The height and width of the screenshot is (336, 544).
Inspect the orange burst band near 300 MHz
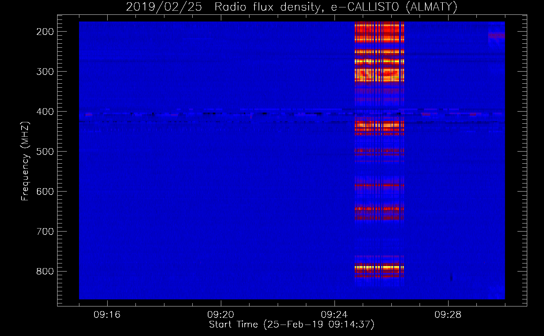click(379, 75)
